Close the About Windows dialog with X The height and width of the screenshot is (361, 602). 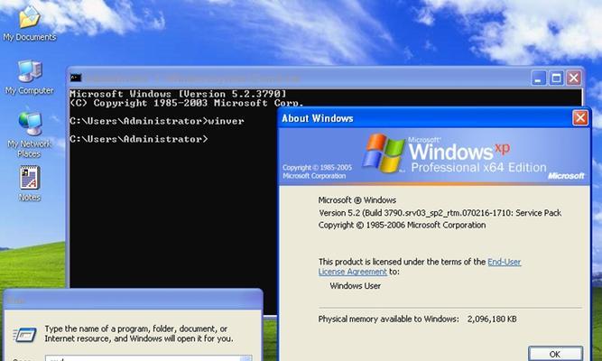[580, 118]
